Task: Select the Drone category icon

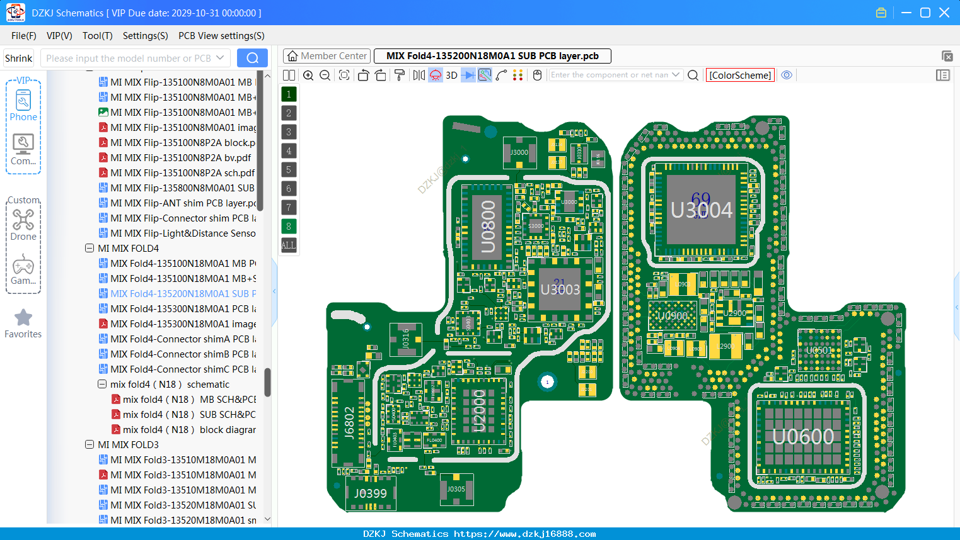Action: 23,225
